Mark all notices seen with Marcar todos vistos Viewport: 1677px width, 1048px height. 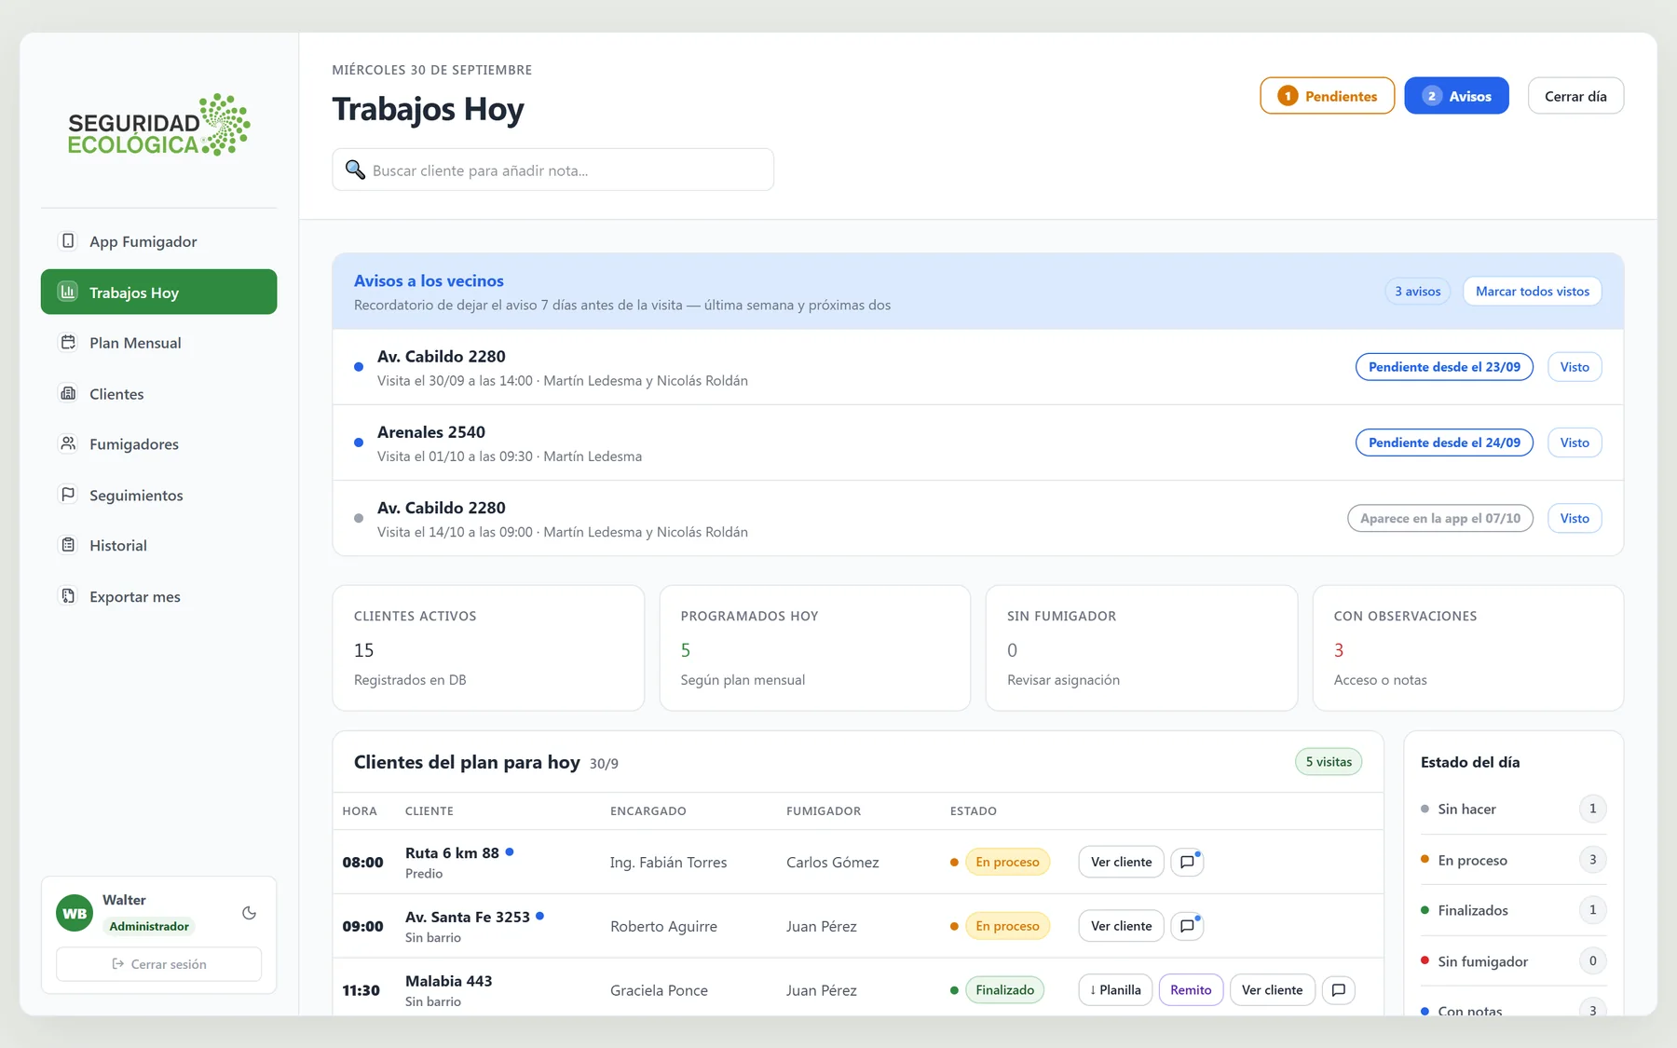(x=1533, y=292)
